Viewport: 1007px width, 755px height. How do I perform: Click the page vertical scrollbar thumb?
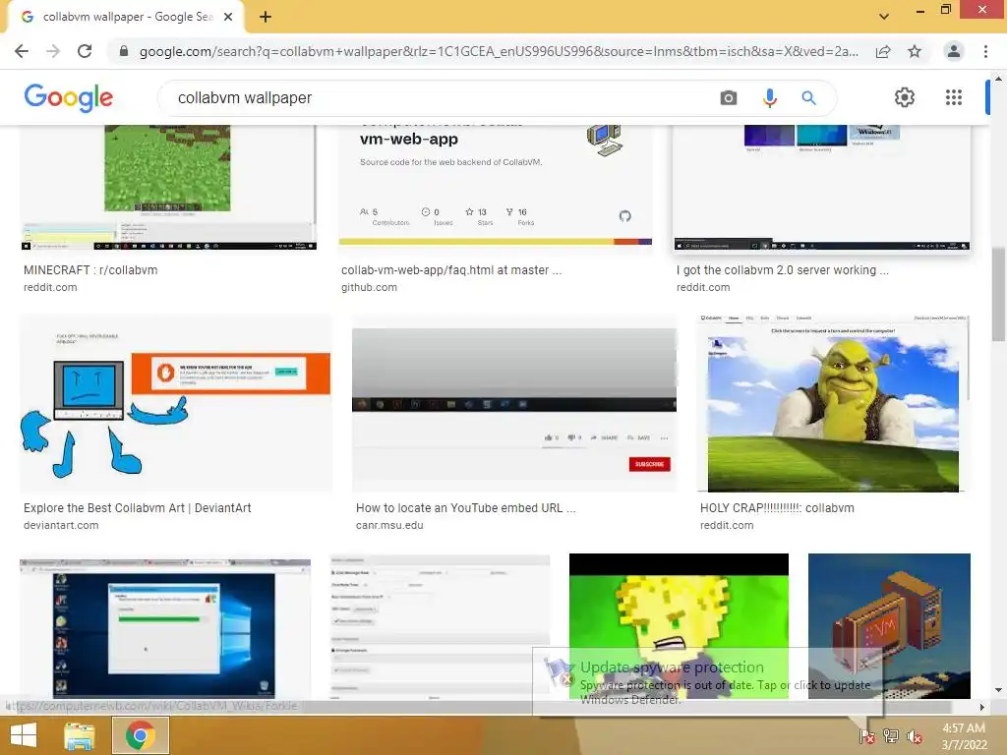coord(998,295)
